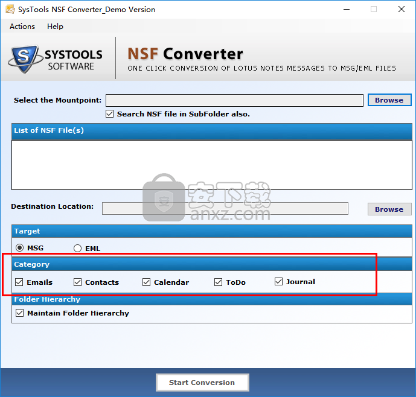Click the app icon in title bar
This screenshot has height=397, width=416.
tap(10, 9)
